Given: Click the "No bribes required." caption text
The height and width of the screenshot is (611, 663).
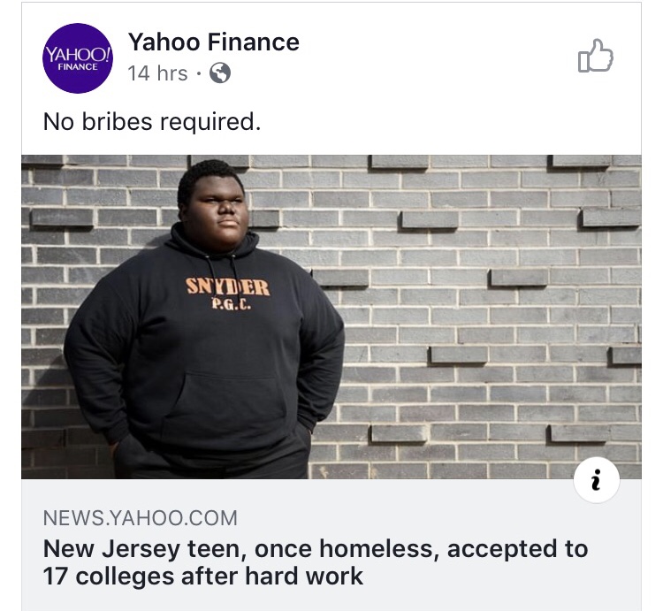Looking at the screenshot, I should (152, 121).
